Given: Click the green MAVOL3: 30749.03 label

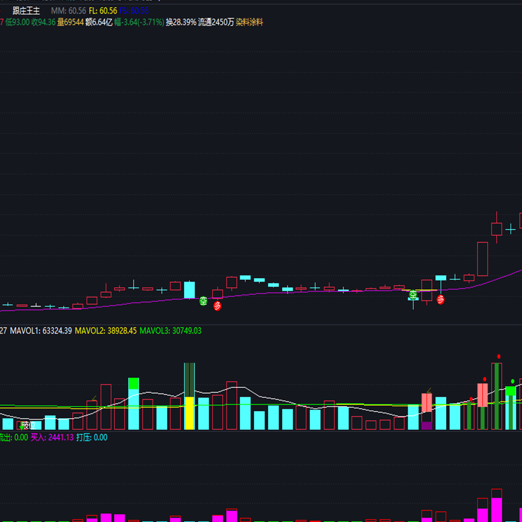Looking at the screenshot, I should pyautogui.click(x=171, y=330).
